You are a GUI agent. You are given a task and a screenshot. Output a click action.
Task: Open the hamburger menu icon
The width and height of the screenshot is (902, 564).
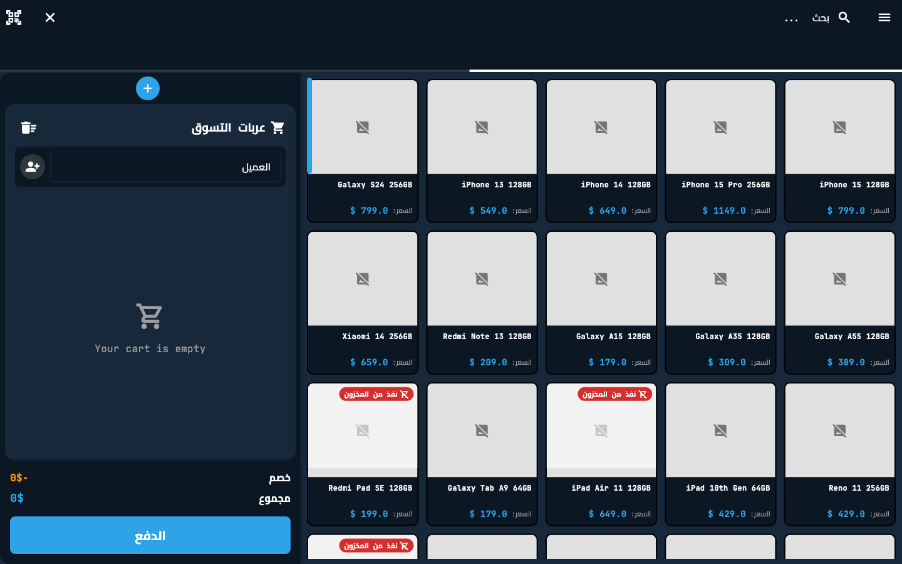tap(884, 18)
